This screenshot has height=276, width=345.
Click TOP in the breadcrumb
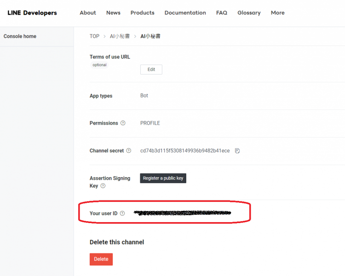point(94,36)
